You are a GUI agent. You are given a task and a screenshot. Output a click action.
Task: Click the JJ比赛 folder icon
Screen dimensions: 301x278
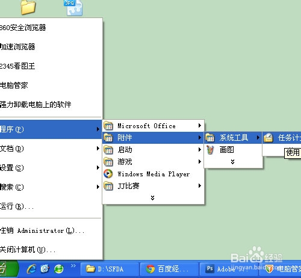point(108,186)
